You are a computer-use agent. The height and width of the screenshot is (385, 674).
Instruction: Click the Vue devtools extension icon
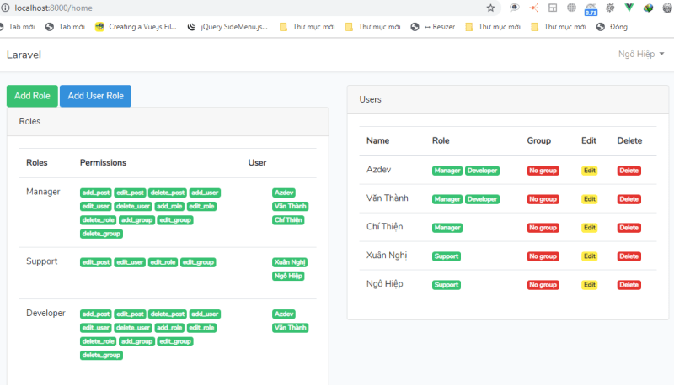click(x=629, y=8)
